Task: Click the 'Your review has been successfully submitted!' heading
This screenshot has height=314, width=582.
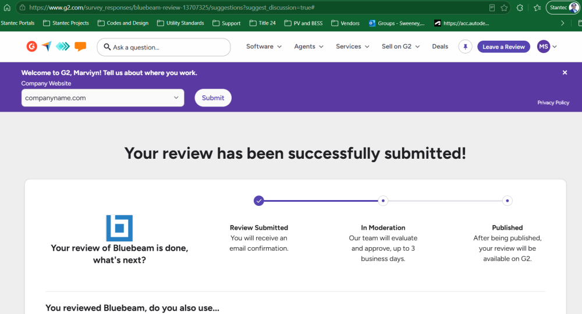Action: click(x=295, y=154)
